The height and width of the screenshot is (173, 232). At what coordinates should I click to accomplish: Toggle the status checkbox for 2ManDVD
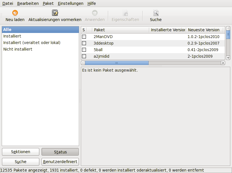(84, 37)
